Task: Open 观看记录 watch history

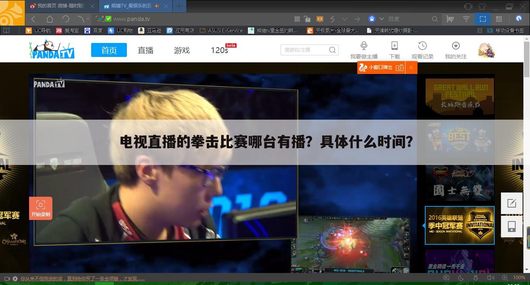Action: pyautogui.click(x=423, y=50)
